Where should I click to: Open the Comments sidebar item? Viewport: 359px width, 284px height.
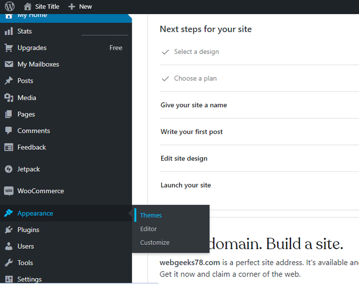(34, 131)
